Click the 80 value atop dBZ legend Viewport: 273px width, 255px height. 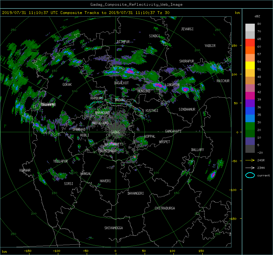(259, 24)
